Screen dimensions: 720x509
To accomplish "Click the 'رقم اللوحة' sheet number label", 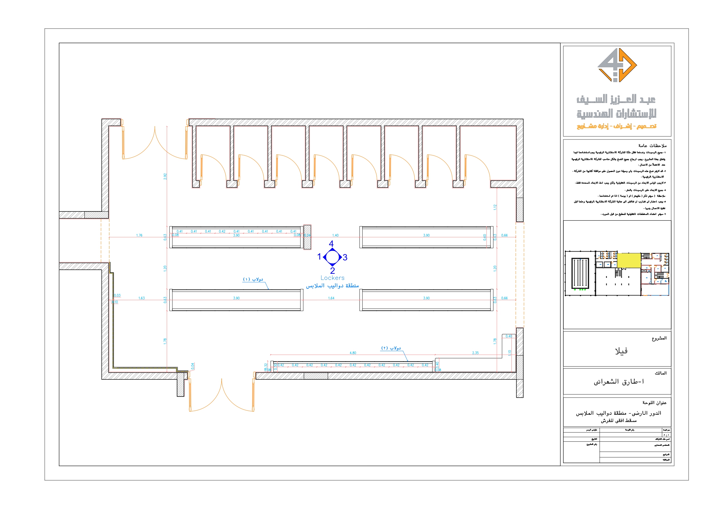I will tap(630, 430).
